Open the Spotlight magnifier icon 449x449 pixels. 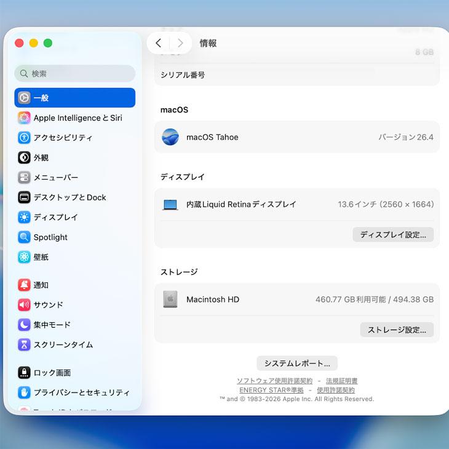[24, 237]
